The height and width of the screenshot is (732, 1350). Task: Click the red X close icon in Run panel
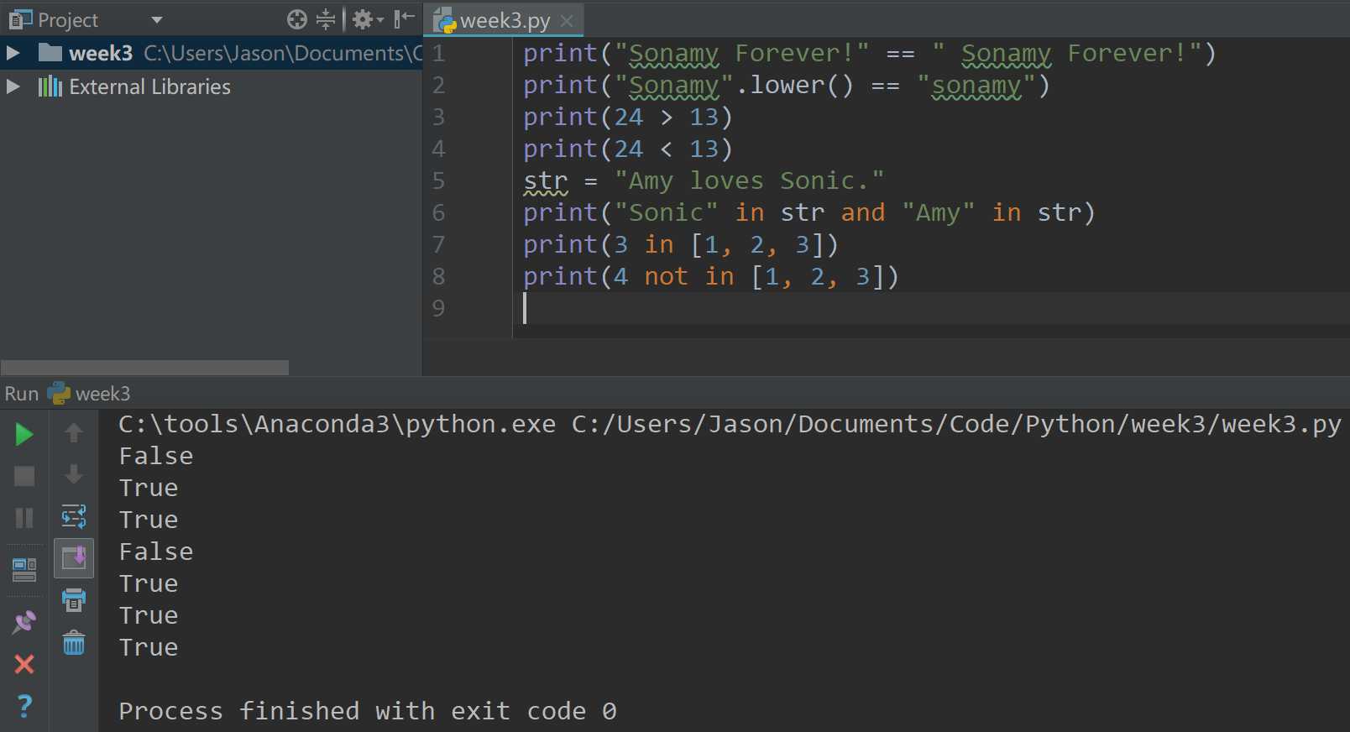pyautogui.click(x=24, y=664)
